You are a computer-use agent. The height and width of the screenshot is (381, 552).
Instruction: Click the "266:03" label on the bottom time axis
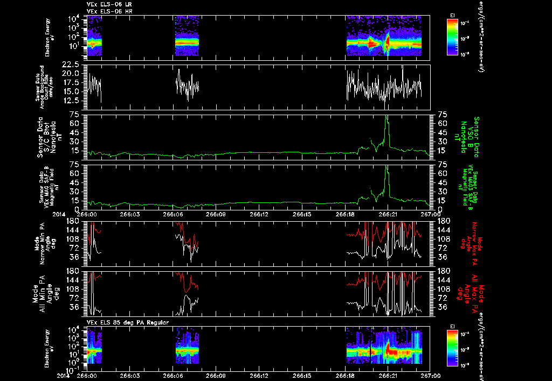130,376
